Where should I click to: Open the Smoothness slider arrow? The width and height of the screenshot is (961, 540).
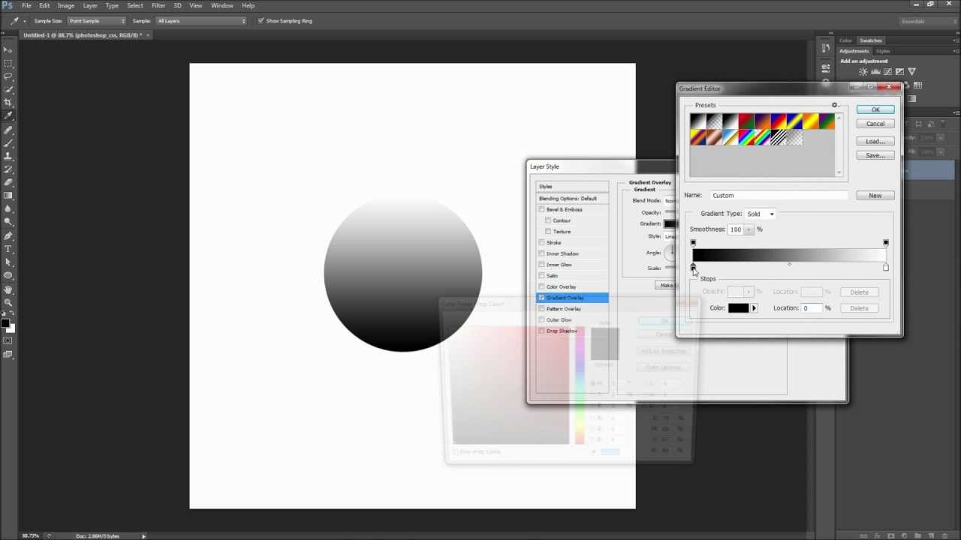(749, 229)
